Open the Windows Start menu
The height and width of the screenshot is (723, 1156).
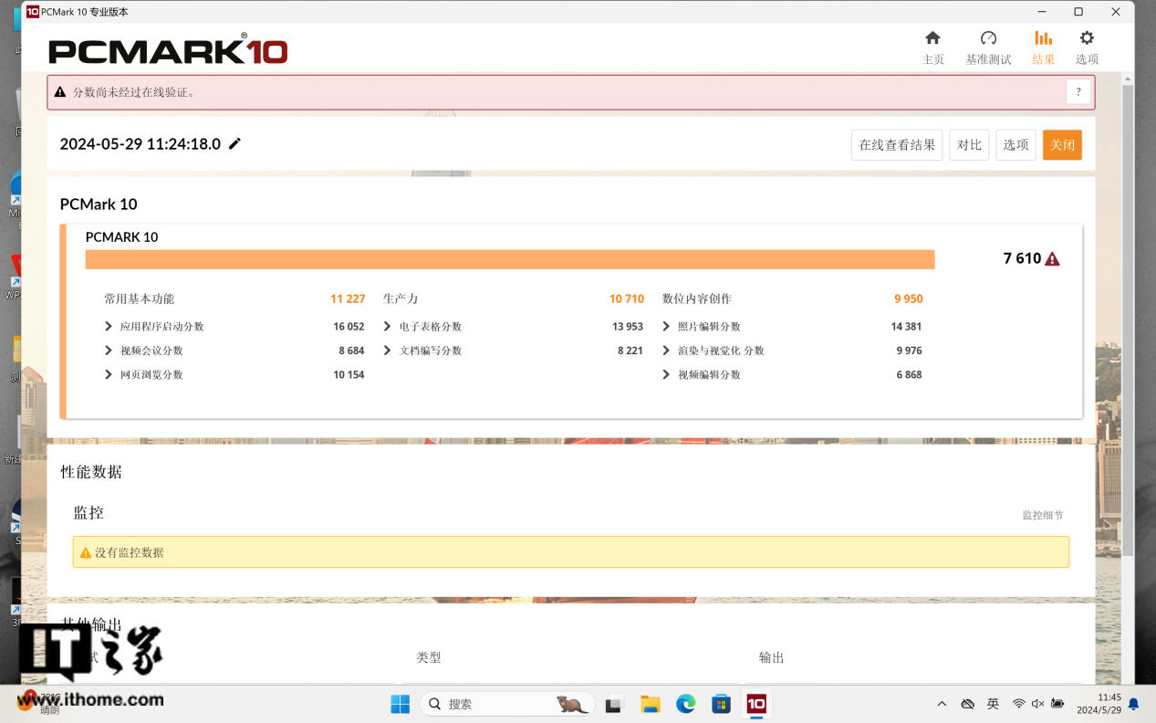[400, 704]
